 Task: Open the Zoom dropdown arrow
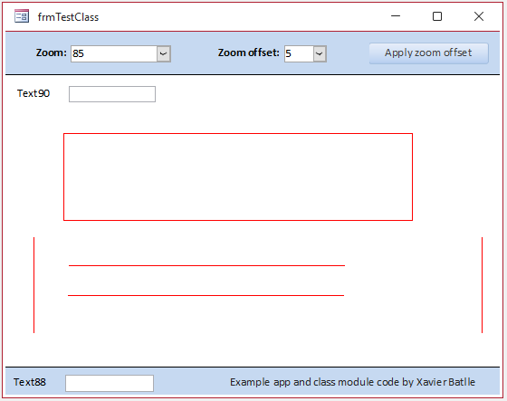coord(164,53)
